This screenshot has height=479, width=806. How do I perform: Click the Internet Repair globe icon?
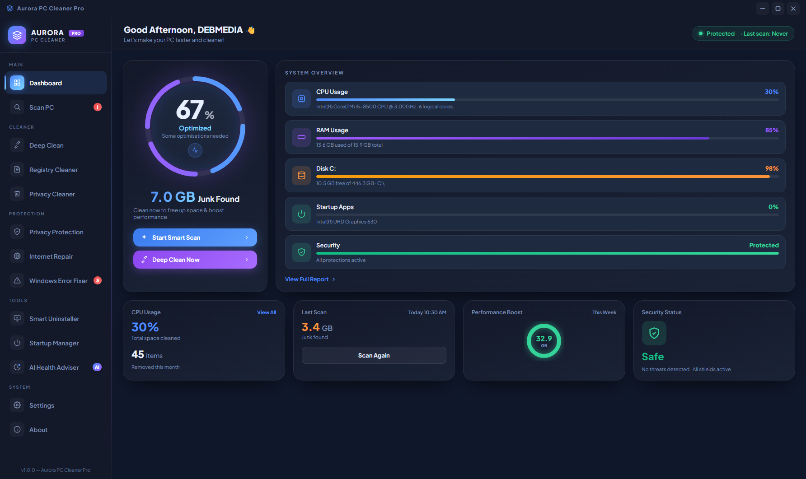click(x=17, y=256)
